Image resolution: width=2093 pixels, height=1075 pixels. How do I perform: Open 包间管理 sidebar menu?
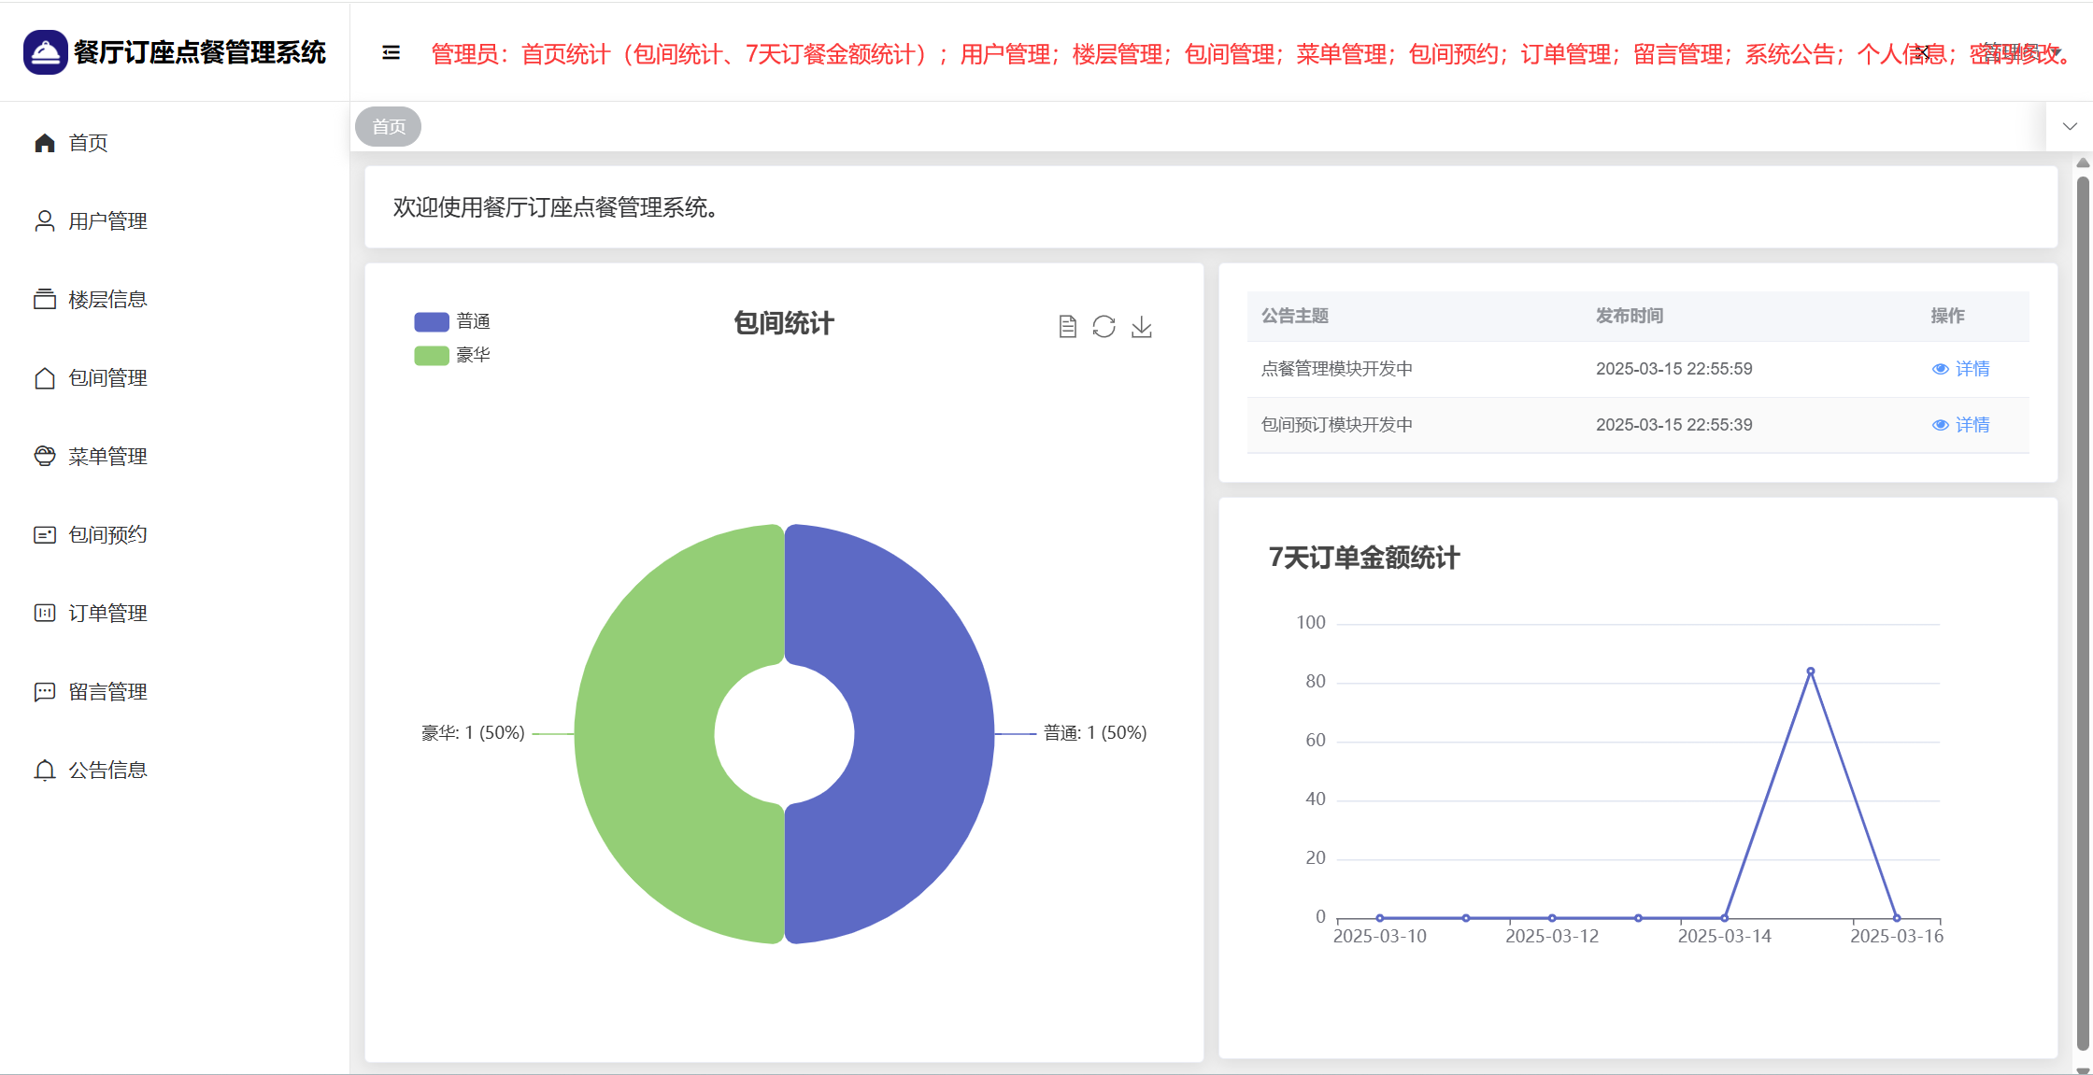tap(107, 378)
